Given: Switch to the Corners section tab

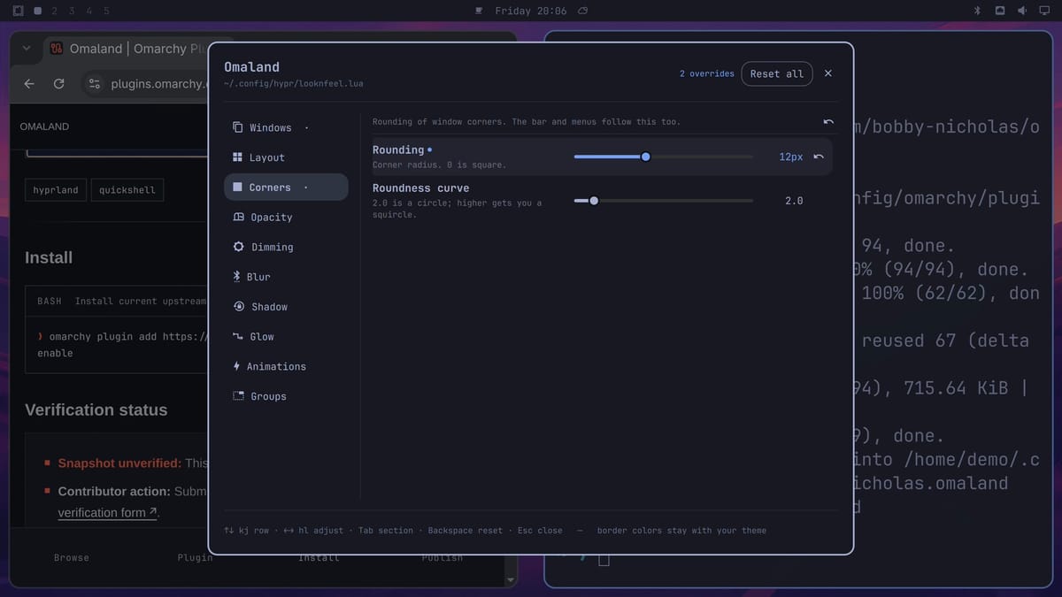Looking at the screenshot, I should pyautogui.click(x=286, y=188).
